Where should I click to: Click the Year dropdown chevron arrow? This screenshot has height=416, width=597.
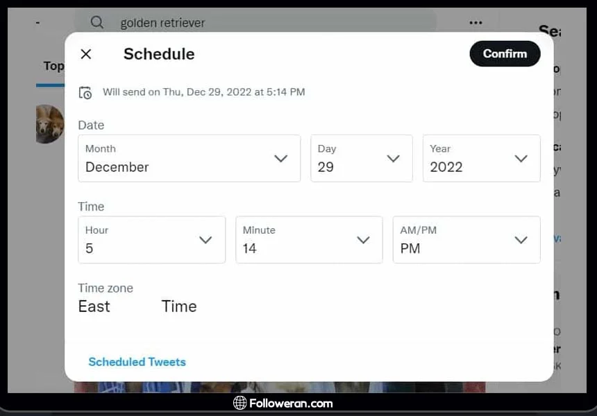(521, 159)
